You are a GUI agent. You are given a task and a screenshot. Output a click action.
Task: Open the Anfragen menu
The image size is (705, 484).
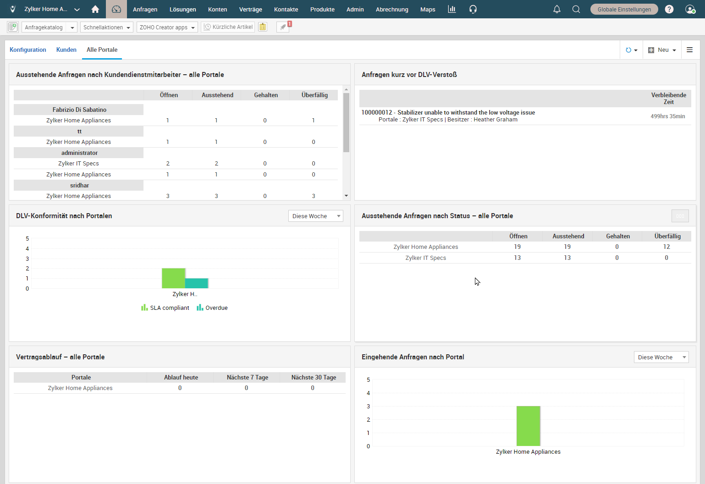[145, 9]
